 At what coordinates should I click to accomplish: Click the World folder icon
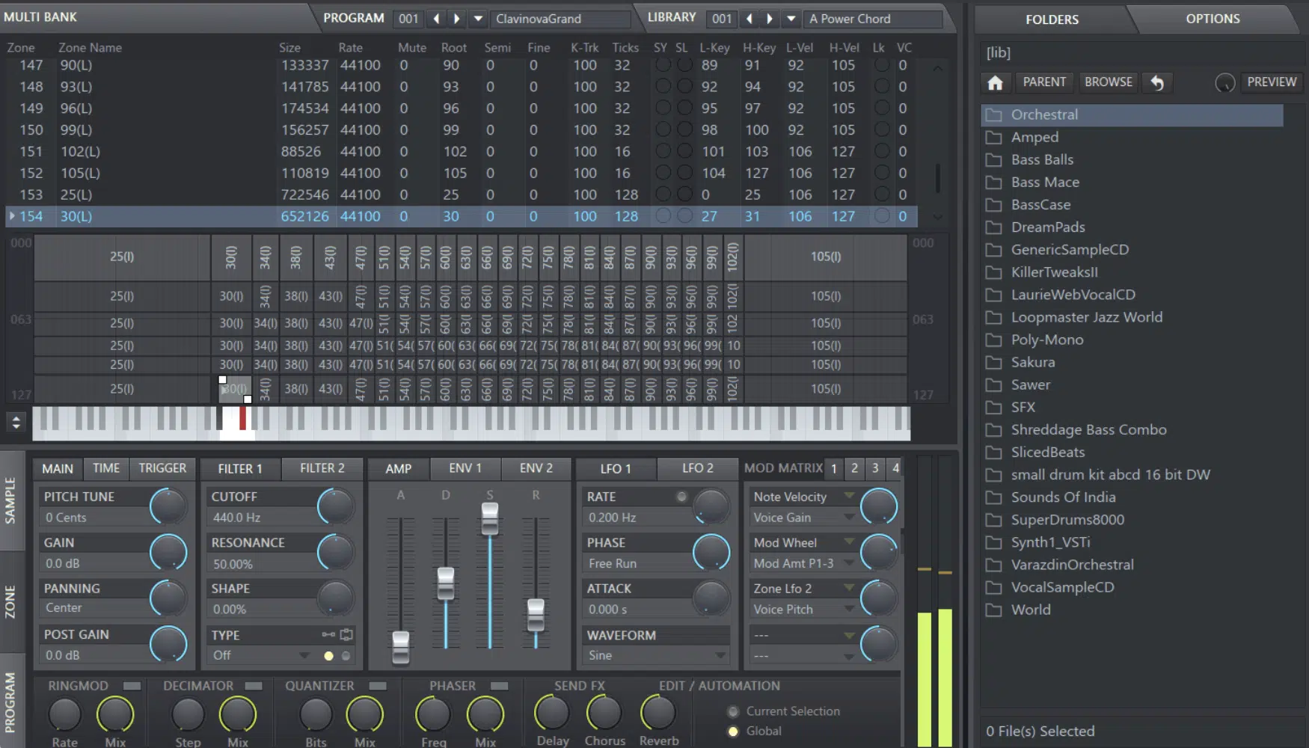[993, 610]
